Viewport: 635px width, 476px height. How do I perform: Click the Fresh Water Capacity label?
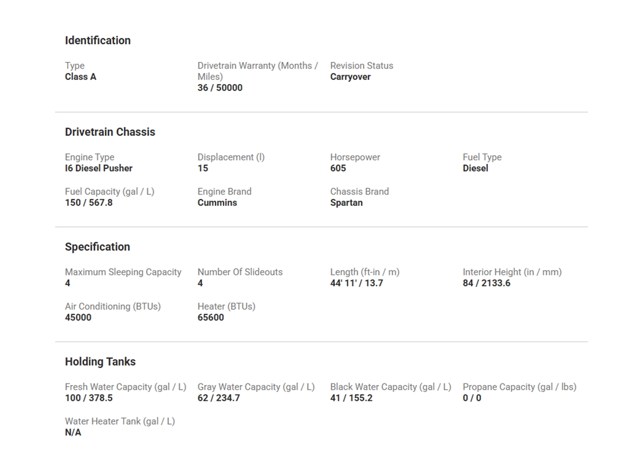click(125, 387)
